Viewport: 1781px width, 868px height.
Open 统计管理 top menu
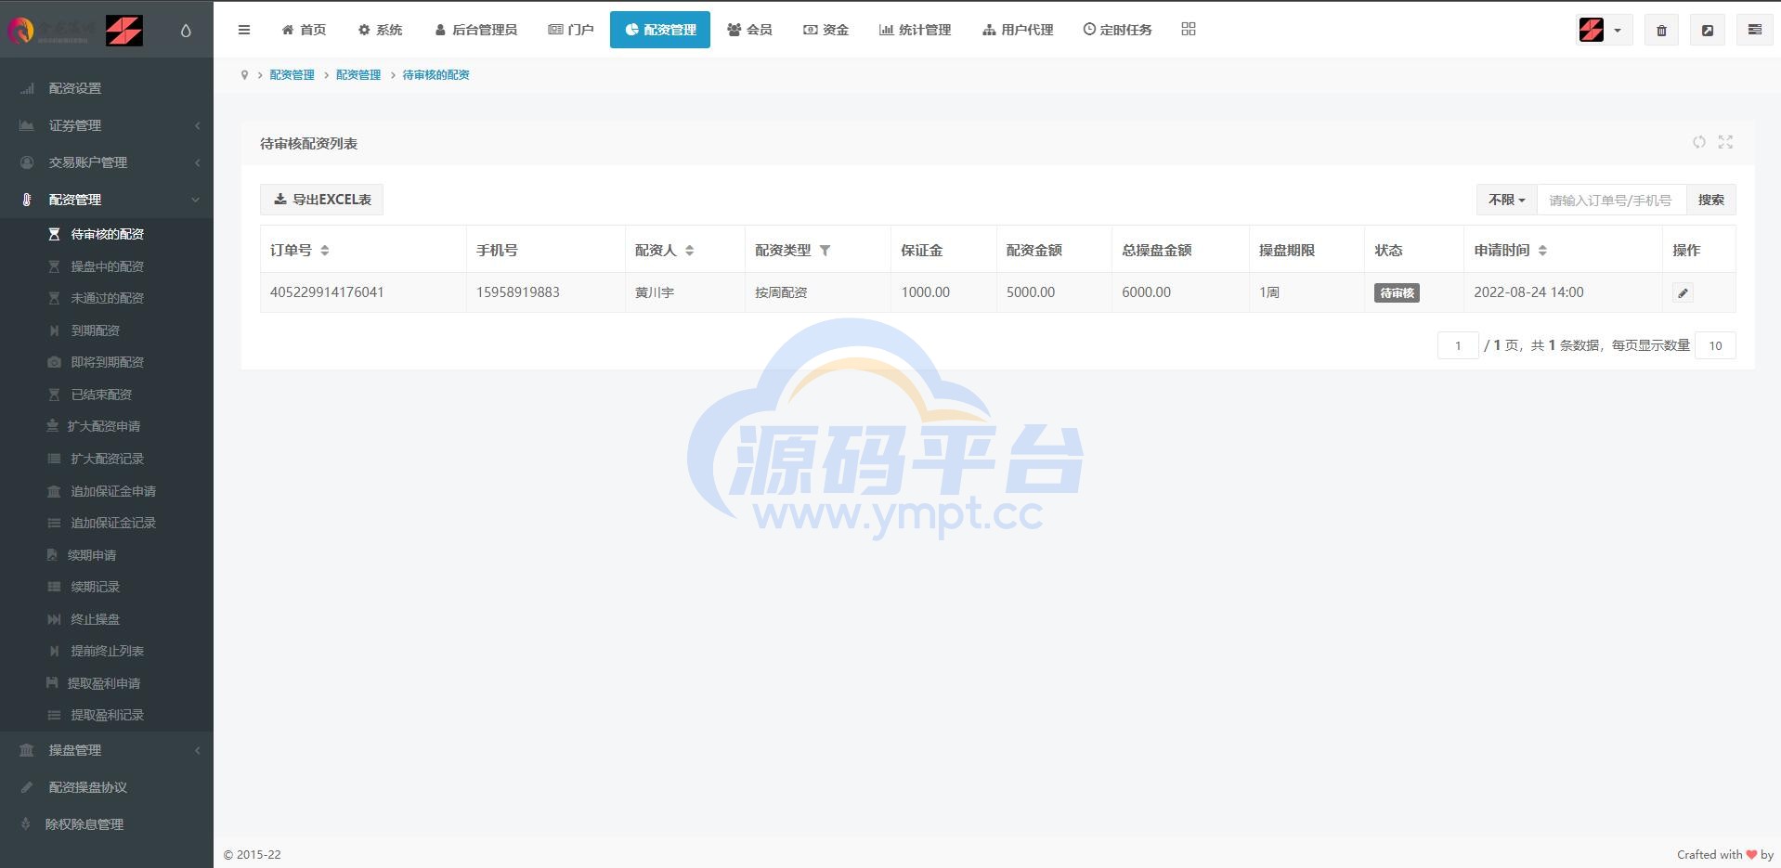(915, 30)
